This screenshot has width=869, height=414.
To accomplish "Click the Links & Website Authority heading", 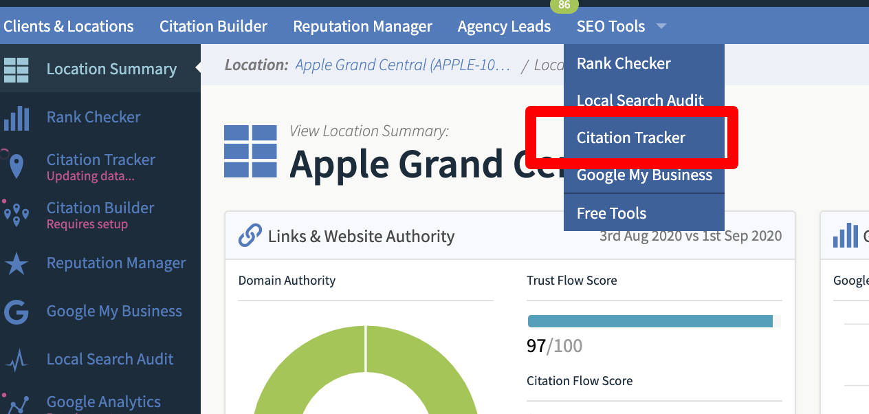I will pyautogui.click(x=362, y=237).
